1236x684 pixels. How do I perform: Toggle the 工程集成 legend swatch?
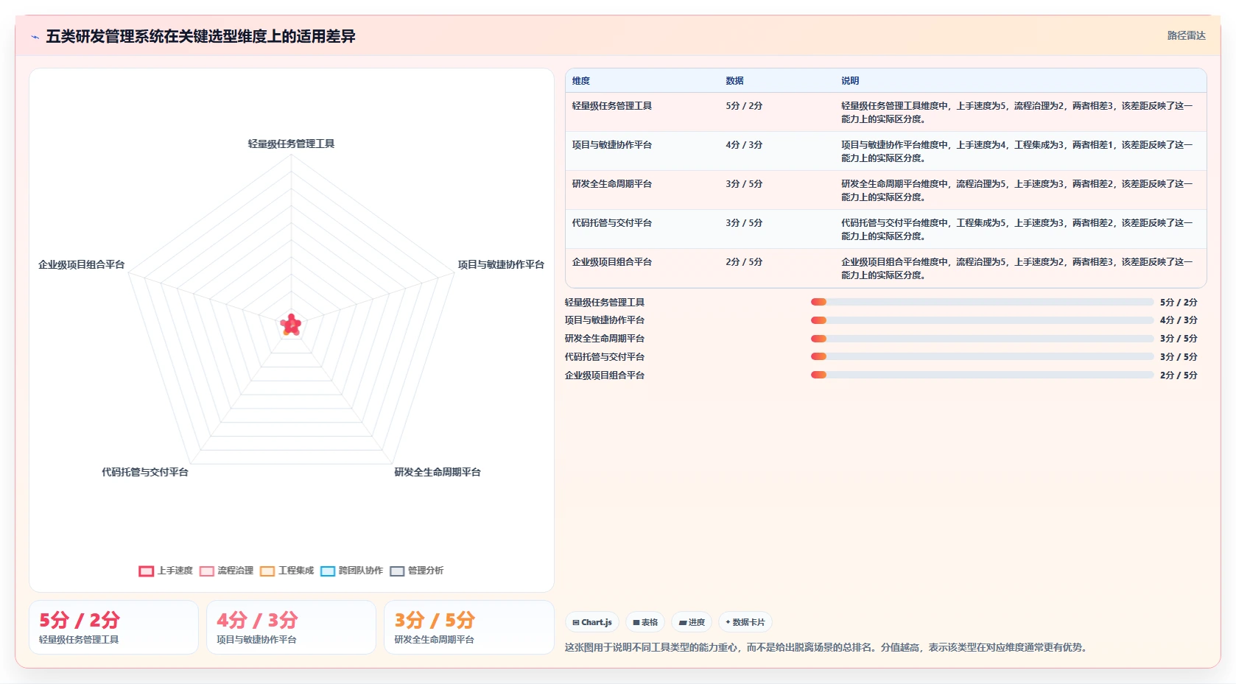pyautogui.click(x=267, y=571)
